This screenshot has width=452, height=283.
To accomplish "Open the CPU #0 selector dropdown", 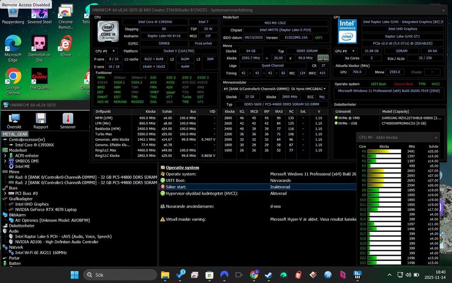I will pyautogui.click(x=106, y=51).
